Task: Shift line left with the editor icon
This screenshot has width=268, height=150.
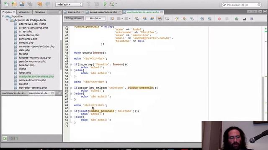Action: coord(202,19)
